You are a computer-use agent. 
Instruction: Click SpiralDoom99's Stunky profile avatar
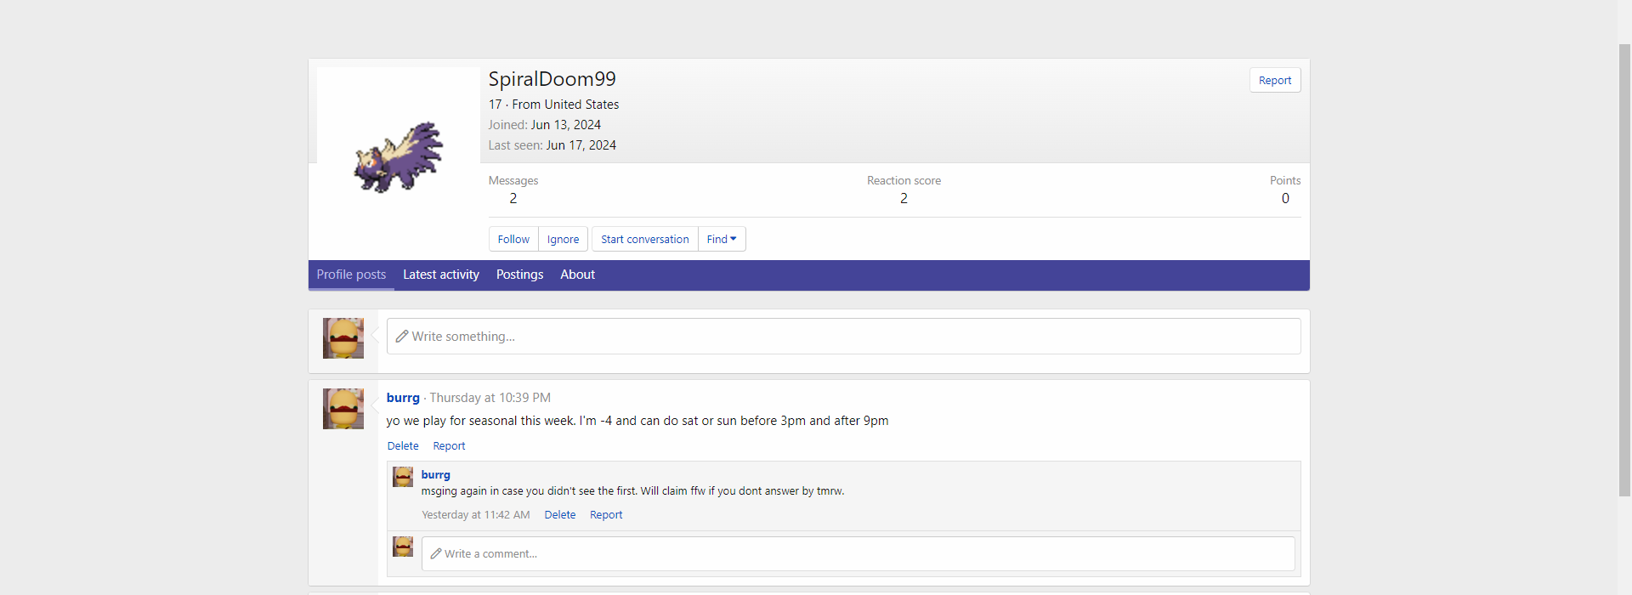click(x=398, y=157)
